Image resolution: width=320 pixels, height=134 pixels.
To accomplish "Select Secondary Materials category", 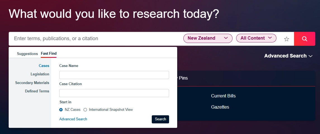I will point(32,83).
